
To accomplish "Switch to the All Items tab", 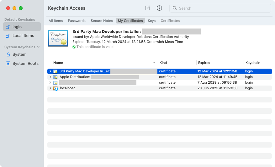I will (x=56, y=21).
